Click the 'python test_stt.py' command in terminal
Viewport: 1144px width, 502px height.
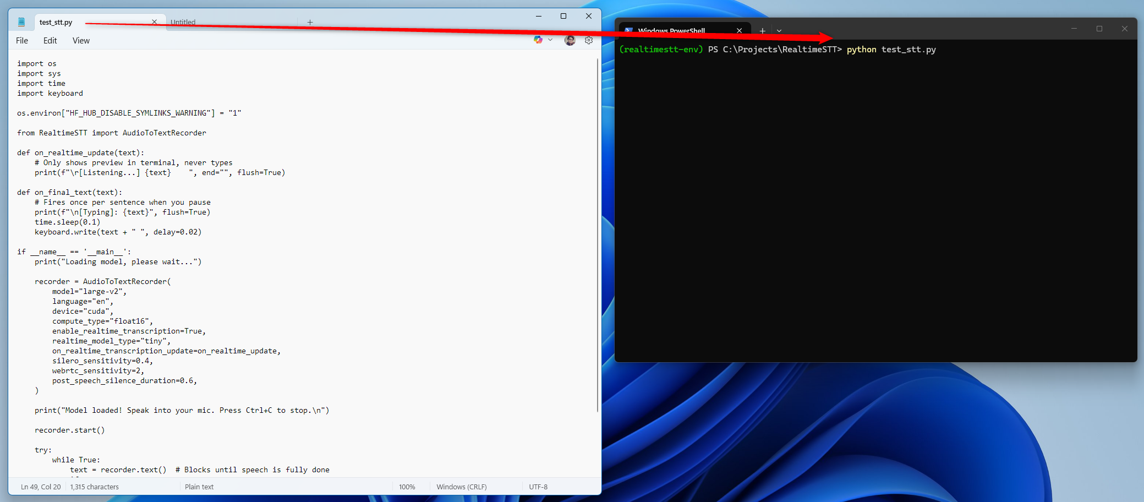(x=891, y=50)
